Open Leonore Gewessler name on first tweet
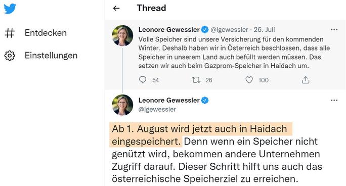346x186 pixels. click(169, 29)
